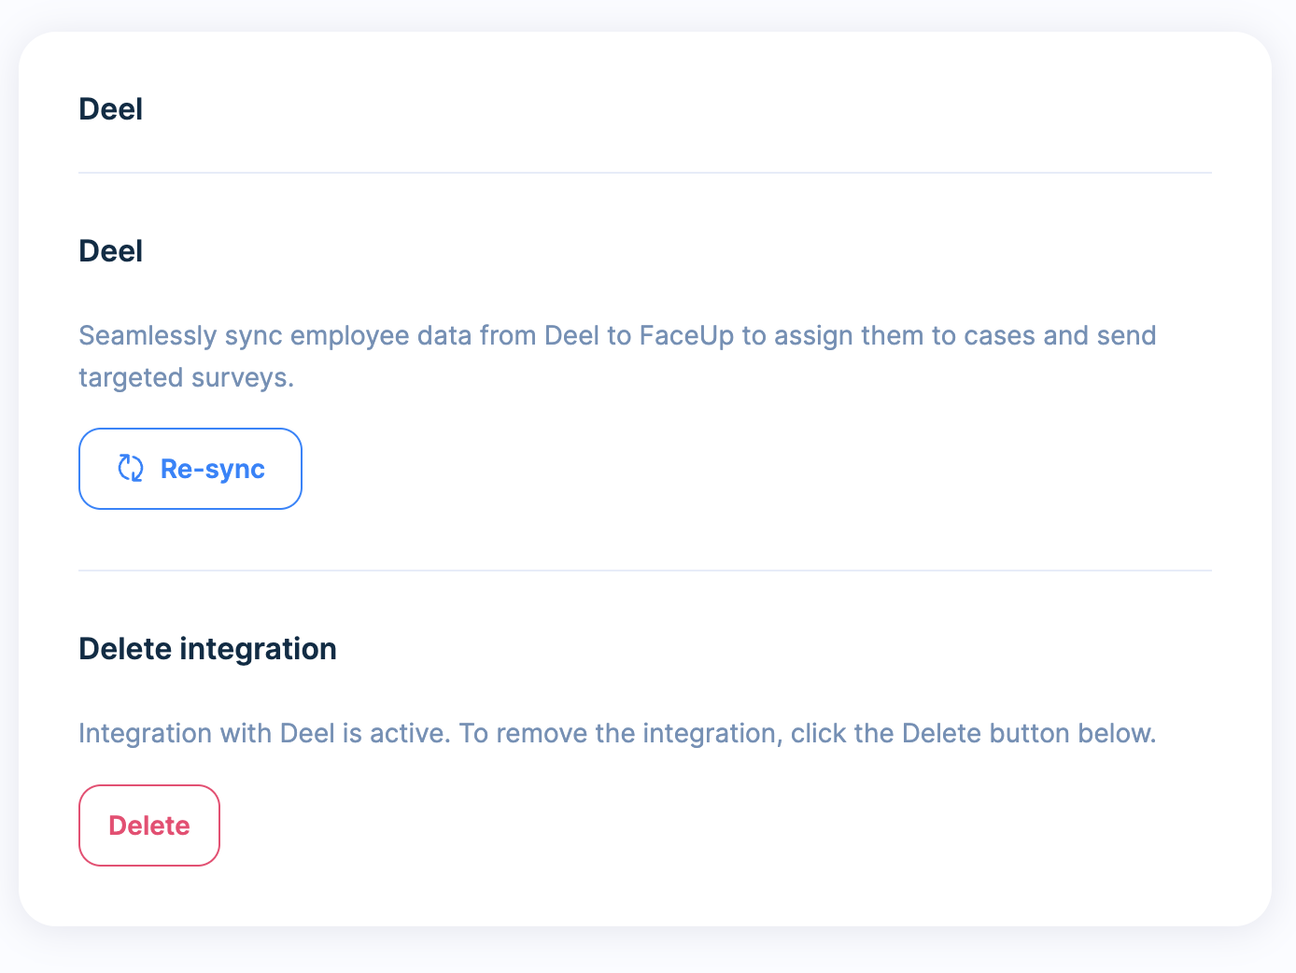
Task: Click the red Delete button
Action: pos(149,825)
